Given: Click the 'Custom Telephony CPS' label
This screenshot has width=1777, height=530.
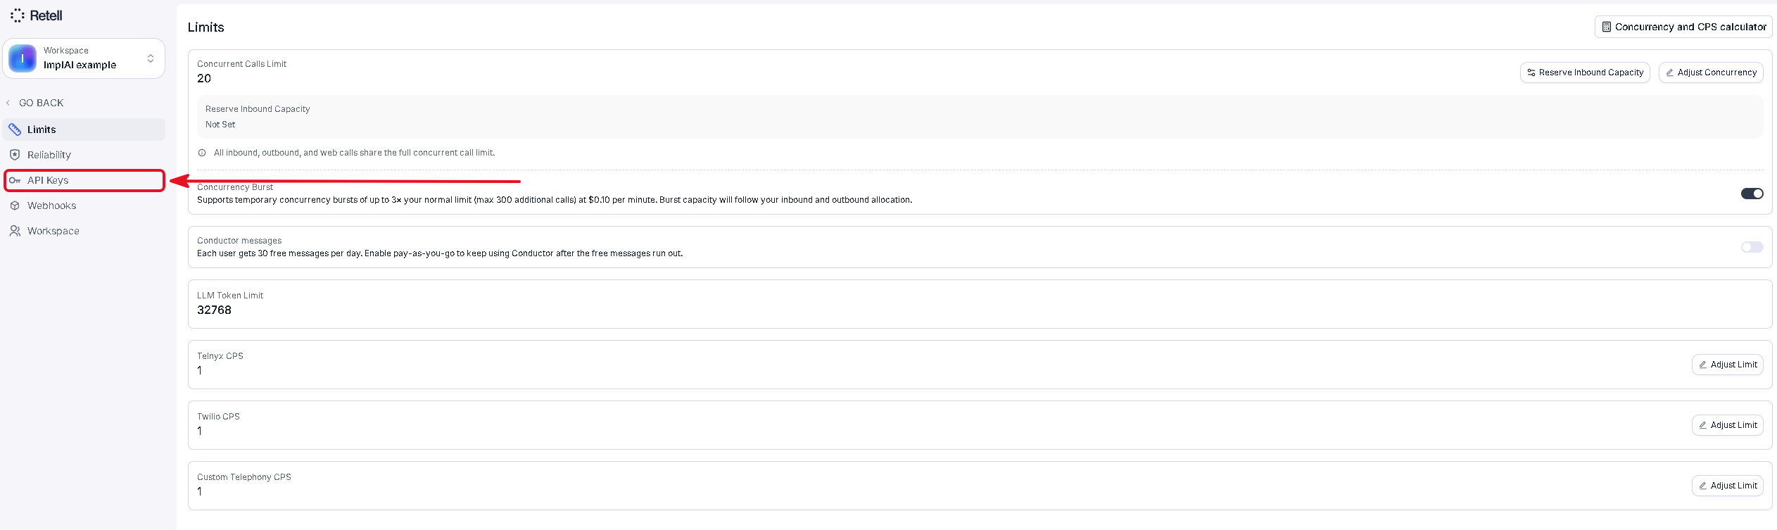Looking at the screenshot, I should point(244,477).
